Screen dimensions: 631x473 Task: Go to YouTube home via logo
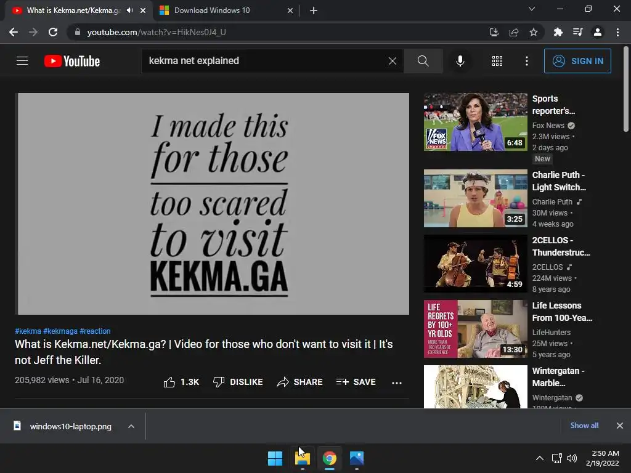coord(72,61)
